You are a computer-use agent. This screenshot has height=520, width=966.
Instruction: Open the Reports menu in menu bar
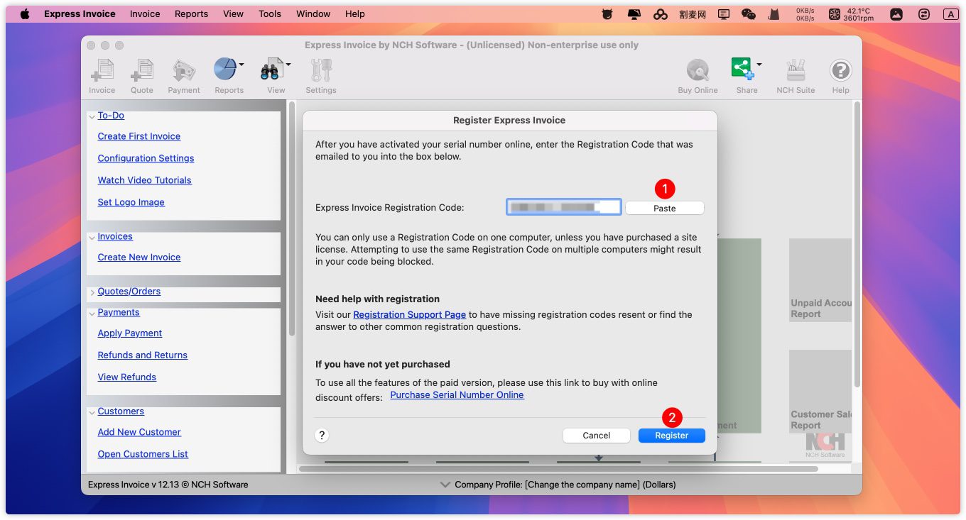191,13
